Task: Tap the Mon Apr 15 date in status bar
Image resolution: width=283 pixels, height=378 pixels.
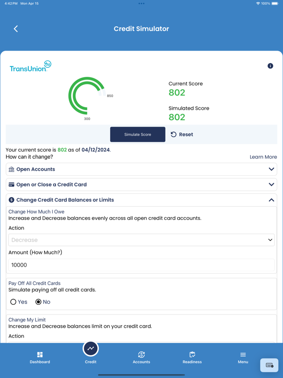Action: (29, 3)
